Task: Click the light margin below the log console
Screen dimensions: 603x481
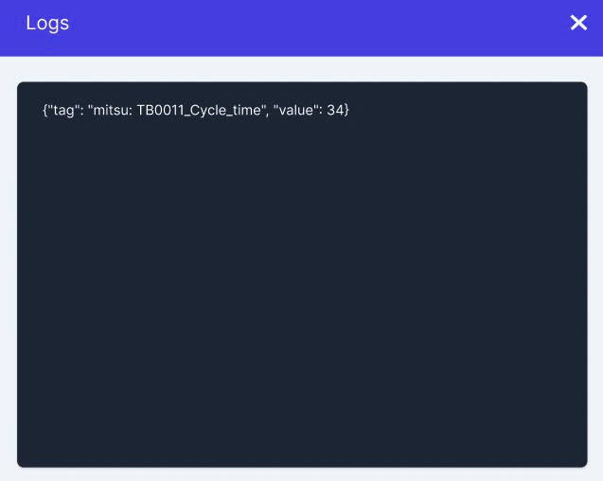Action: pos(302,474)
